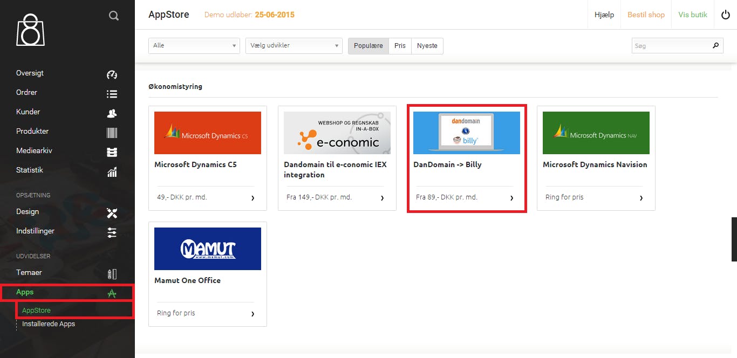Click the arrow next to 49,- DKK pr. md.

[x=253, y=198]
